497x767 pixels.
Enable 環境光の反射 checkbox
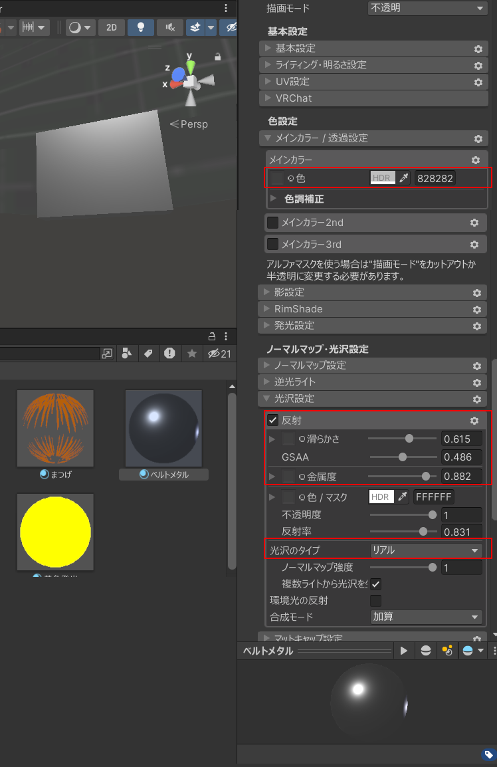click(375, 601)
